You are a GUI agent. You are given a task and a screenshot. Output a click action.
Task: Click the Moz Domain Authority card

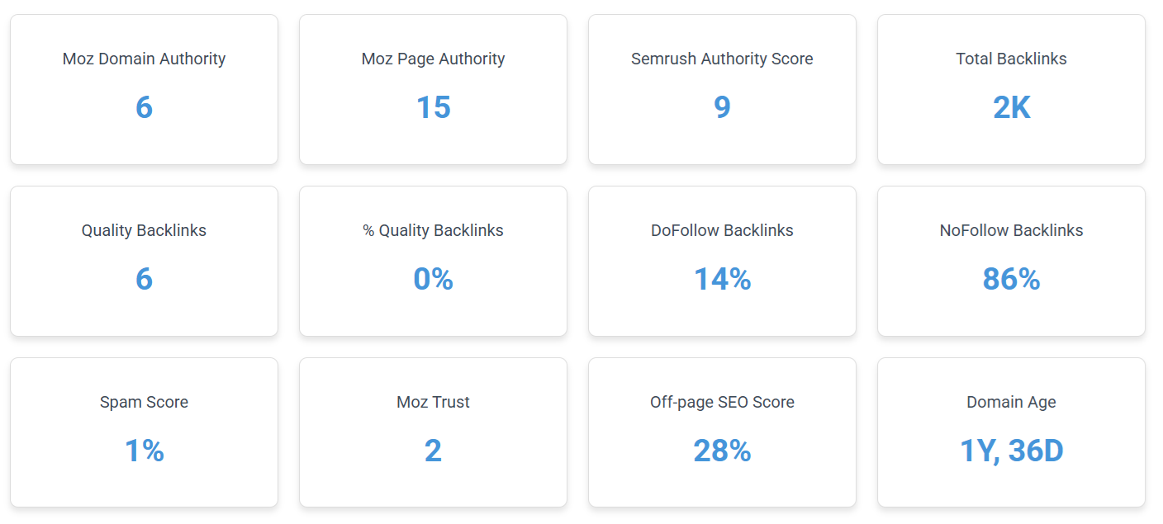pos(144,89)
